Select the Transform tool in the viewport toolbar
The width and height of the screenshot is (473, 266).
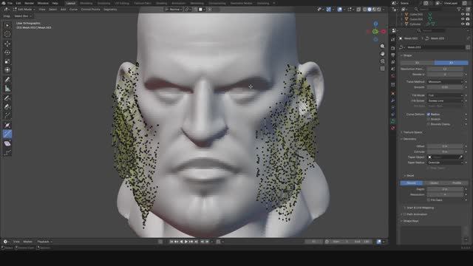coord(7,70)
